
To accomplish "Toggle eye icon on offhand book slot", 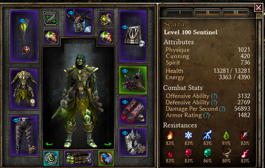I will pyautogui.click(x=125, y=27).
